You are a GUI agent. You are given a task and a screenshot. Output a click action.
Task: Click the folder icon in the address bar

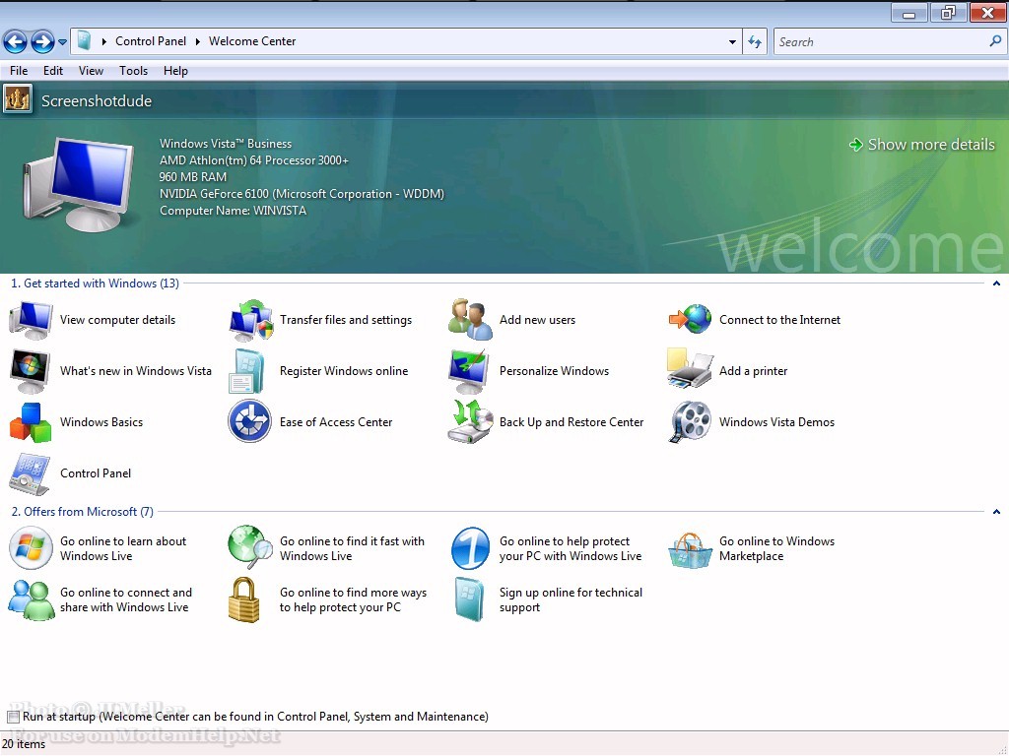(x=84, y=41)
